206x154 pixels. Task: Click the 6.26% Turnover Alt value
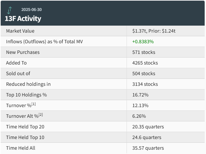139,116
